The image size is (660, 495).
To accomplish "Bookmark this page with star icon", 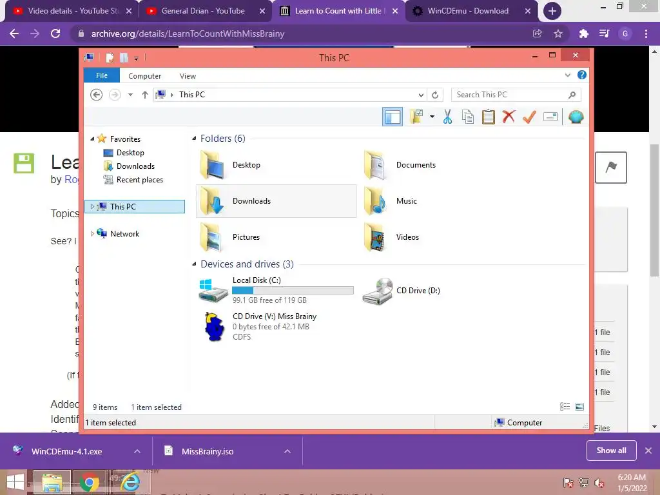I will (558, 34).
